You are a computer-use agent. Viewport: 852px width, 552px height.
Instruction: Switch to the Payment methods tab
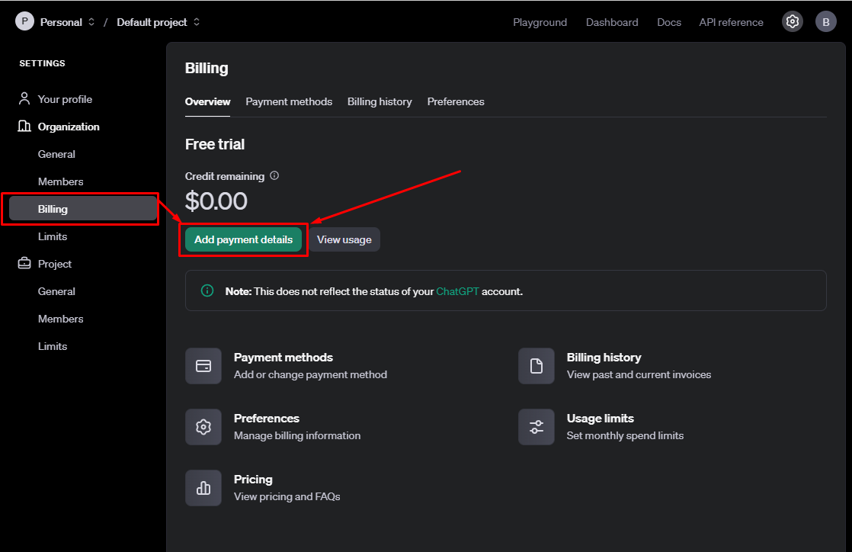[x=289, y=101]
